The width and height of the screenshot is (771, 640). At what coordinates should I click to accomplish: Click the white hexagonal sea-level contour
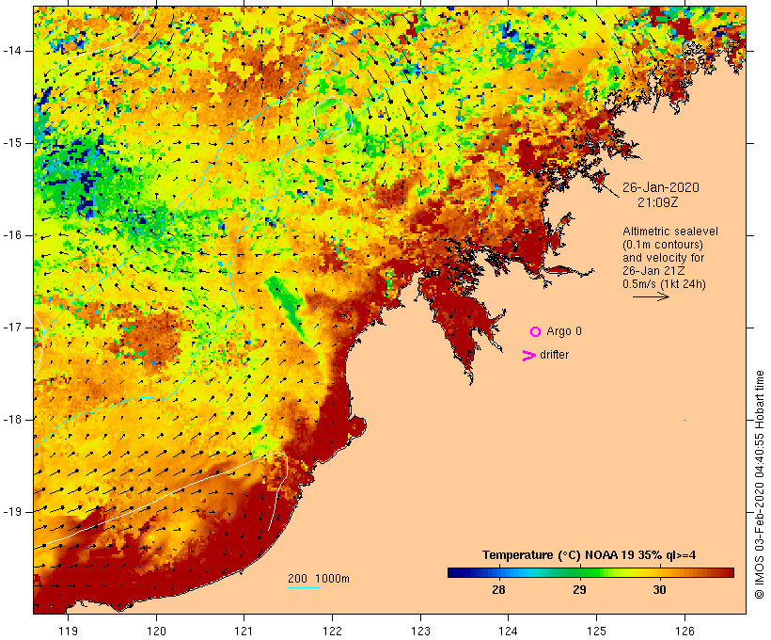[333, 119]
